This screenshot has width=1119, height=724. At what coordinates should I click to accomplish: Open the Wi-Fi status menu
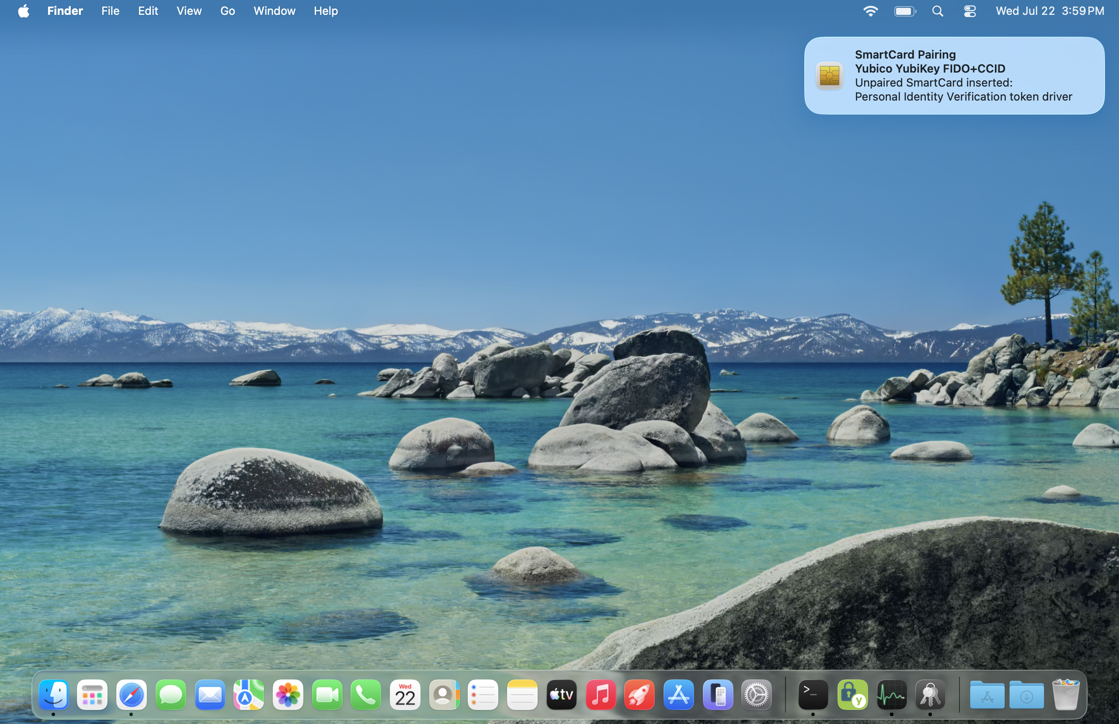point(871,11)
